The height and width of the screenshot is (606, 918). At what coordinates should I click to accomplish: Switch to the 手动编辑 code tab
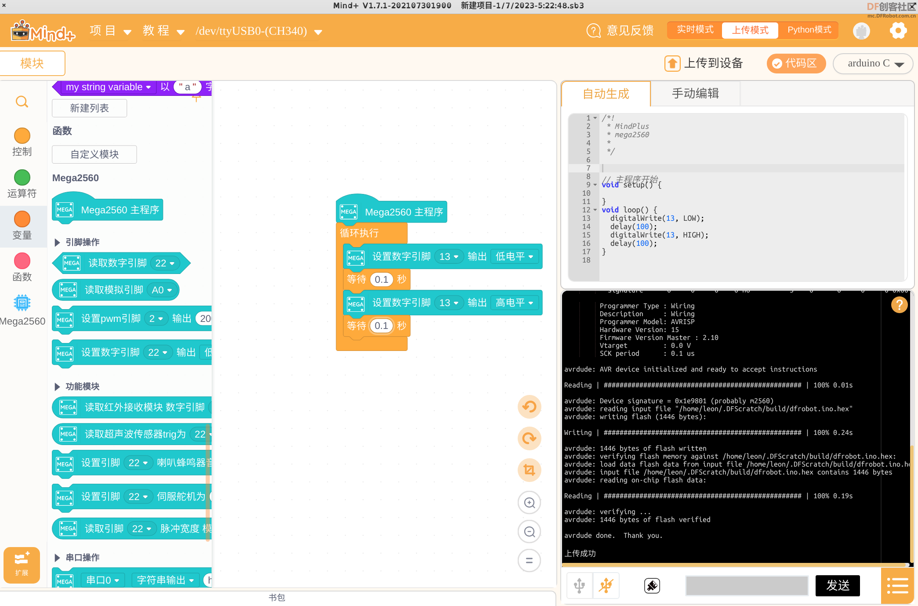[x=695, y=93]
